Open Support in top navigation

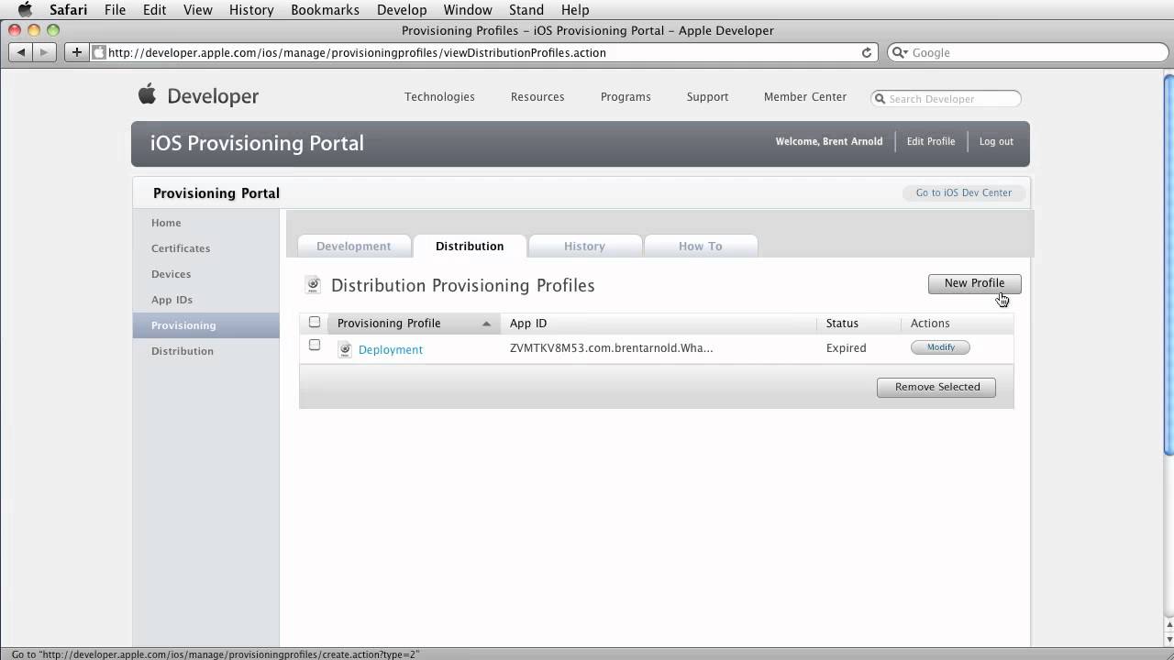click(x=707, y=96)
